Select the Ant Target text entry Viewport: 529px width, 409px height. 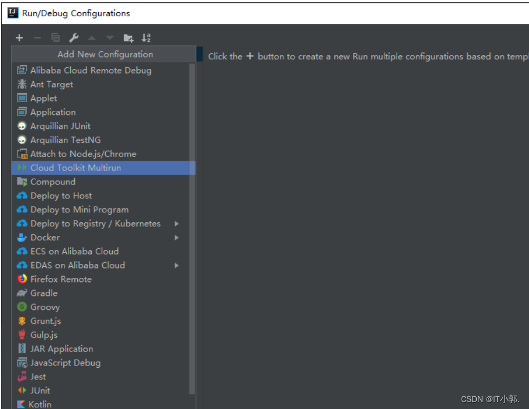(52, 84)
